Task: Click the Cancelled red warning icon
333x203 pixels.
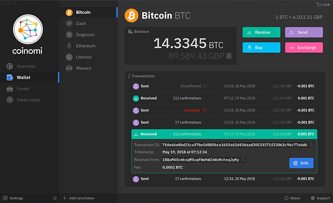Action: pos(205,110)
